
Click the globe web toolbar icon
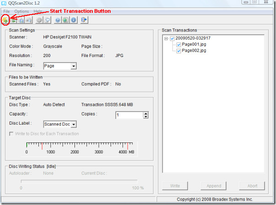65,20
